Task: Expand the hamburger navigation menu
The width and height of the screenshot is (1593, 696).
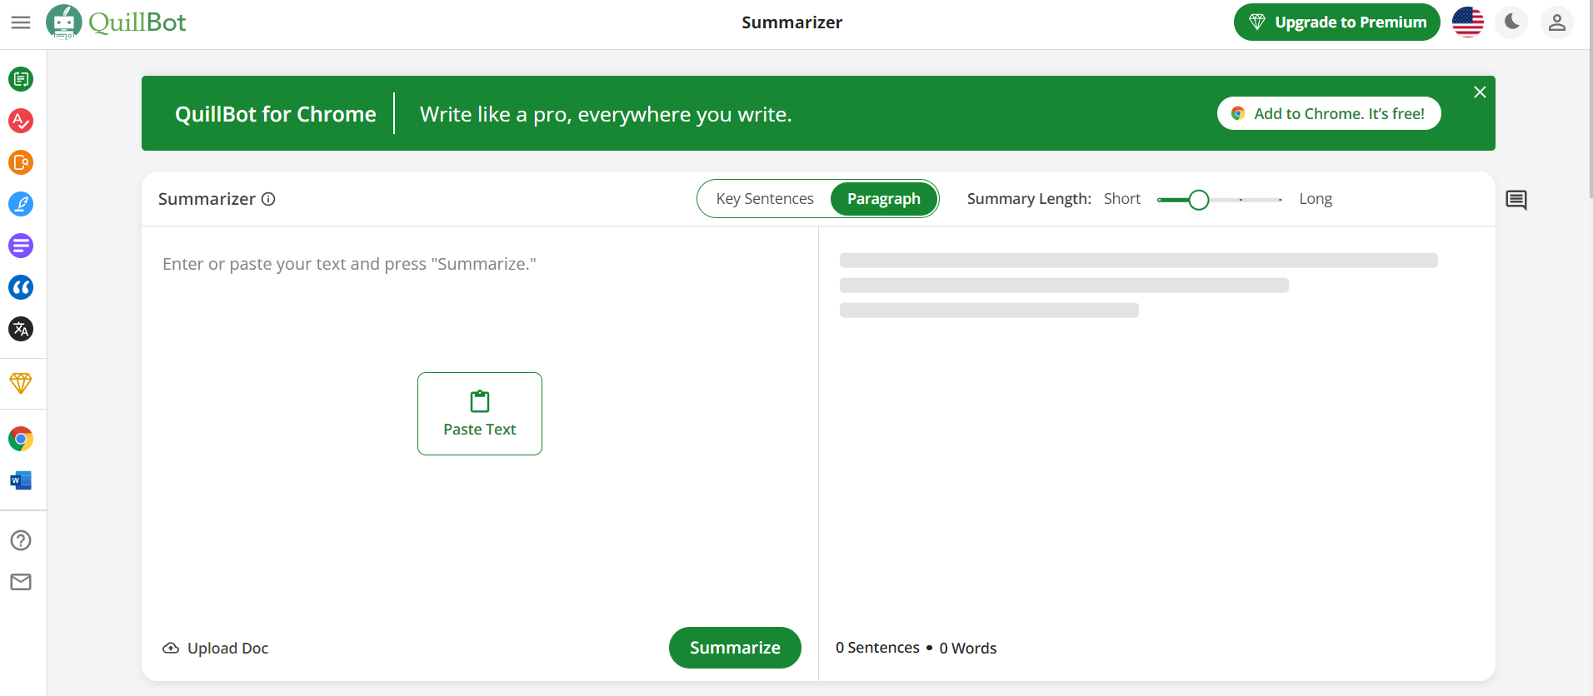Action: pos(21,22)
